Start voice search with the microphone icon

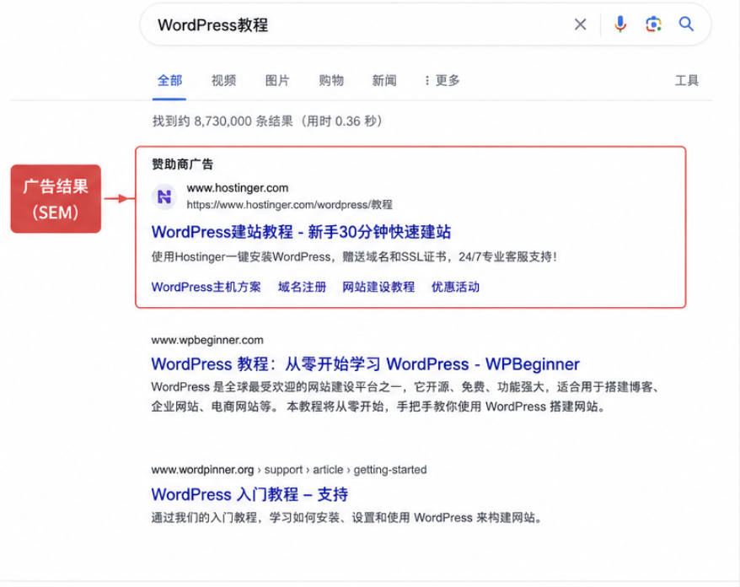coord(620,24)
